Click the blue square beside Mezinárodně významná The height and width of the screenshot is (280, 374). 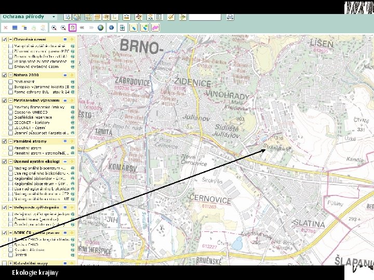[x=65, y=100]
